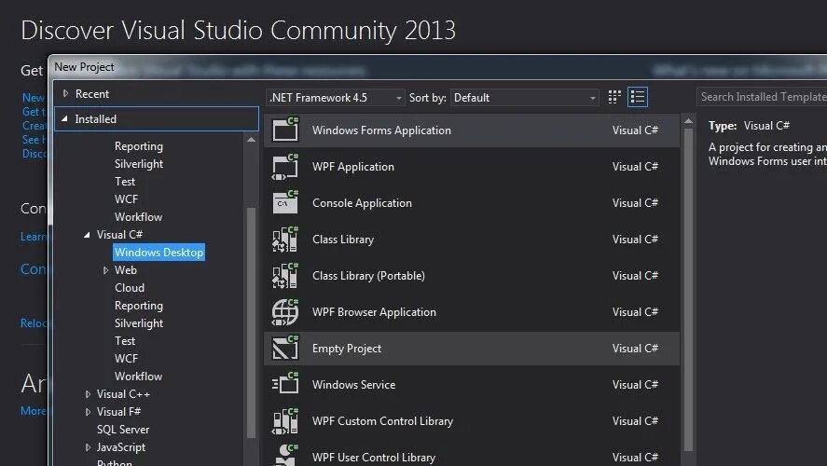Select the upper Silverlight tree item above Visual C#
The image size is (827, 466).
139,164
